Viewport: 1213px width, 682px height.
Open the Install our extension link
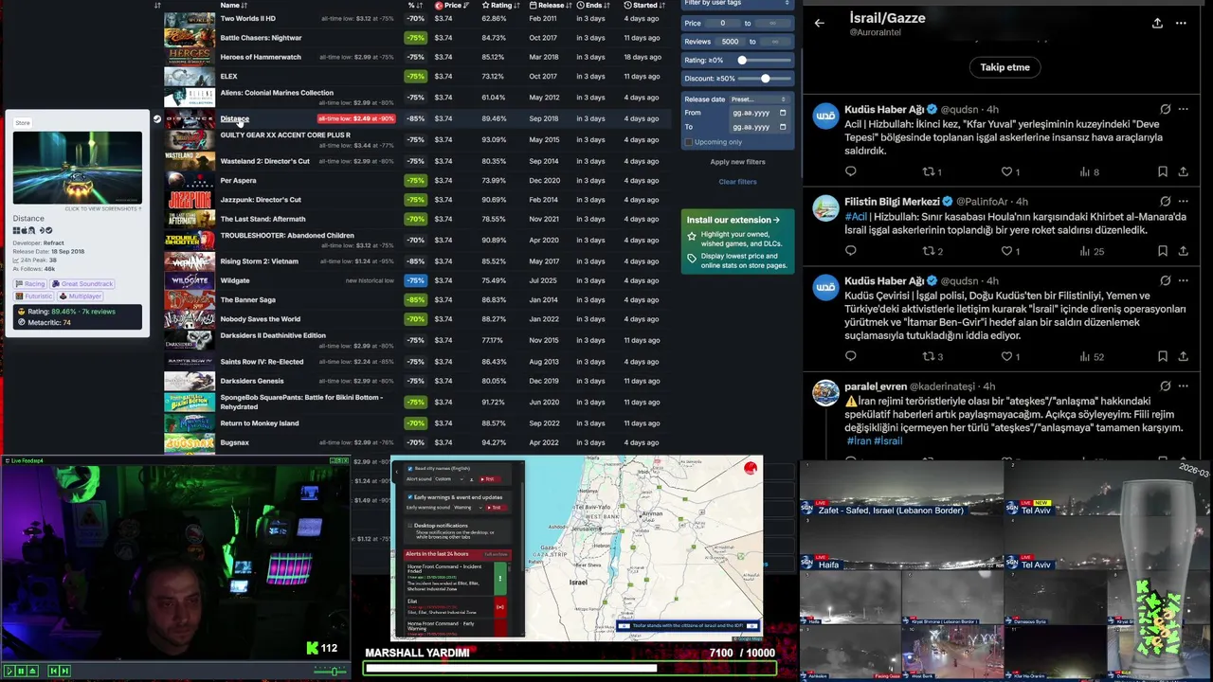(x=733, y=220)
